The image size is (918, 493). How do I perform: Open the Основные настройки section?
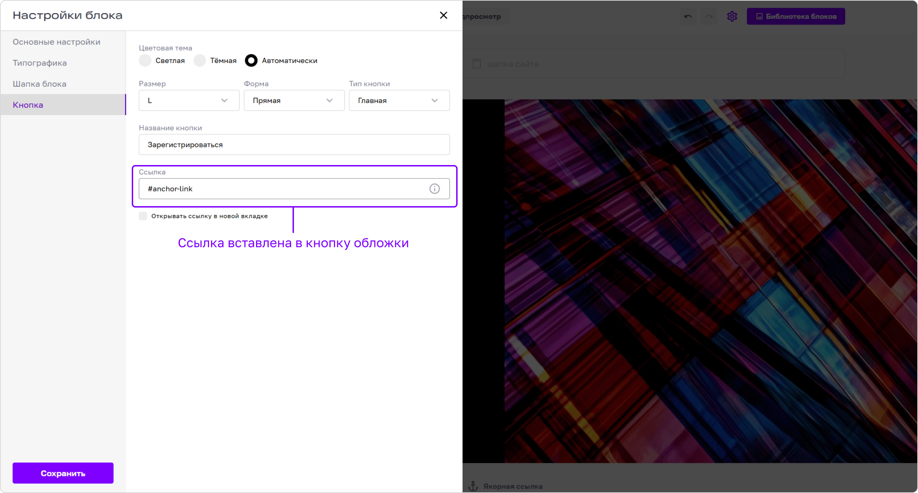pyautogui.click(x=63, y=42)
